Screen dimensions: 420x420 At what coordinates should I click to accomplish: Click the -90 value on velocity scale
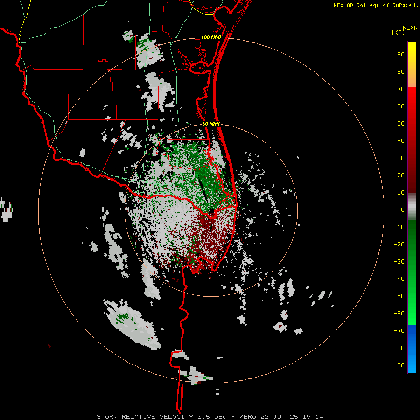point(399,365)
